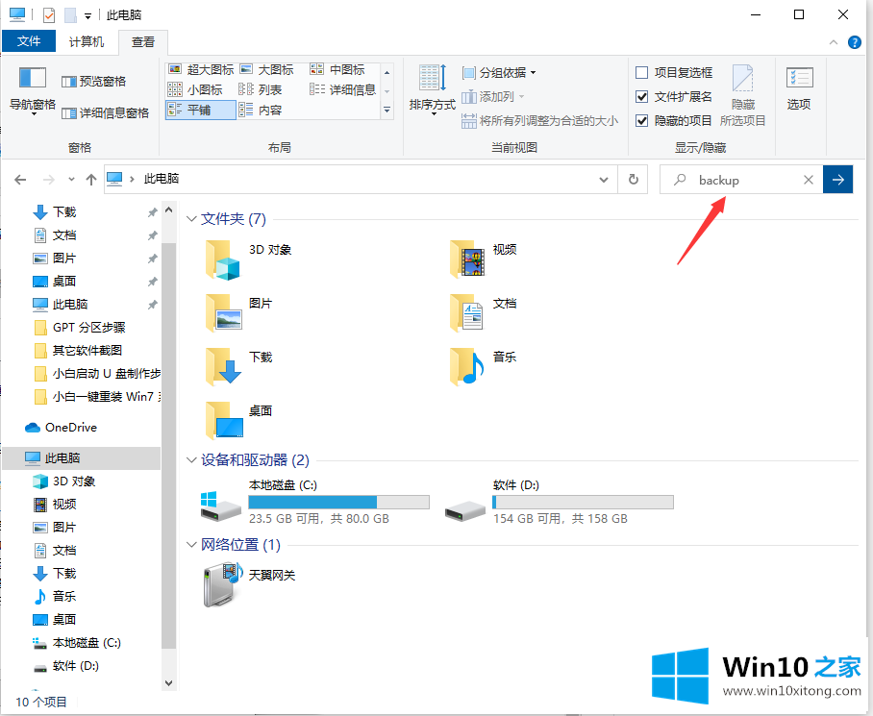This screenshot has width=873, height=716.
Task: Run the search with arrow button
Action: click(838, 180)
